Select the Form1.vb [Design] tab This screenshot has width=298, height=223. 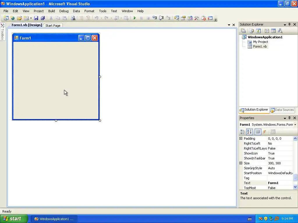(x=27, y=25)
